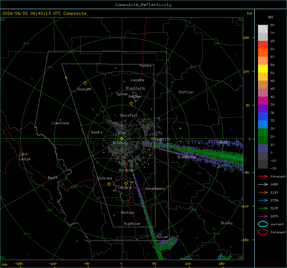Select the yellow 54-51 dBZ swatch
Viewport: 287px width, 268px height.
tap(263, 69)
